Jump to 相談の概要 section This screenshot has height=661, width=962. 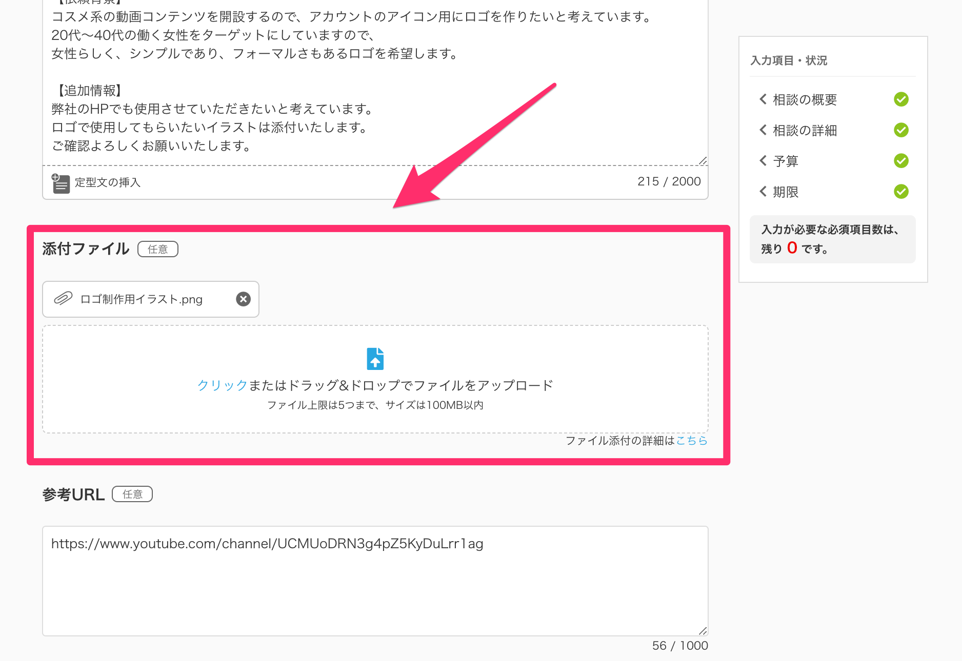(805, 99)
